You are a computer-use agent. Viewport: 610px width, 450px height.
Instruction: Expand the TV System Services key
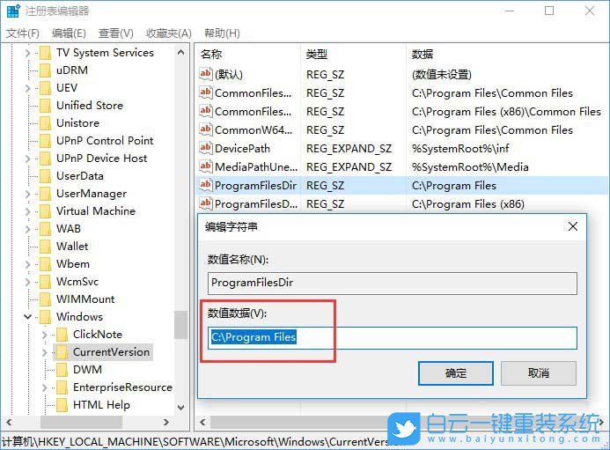tap(27, 53)
